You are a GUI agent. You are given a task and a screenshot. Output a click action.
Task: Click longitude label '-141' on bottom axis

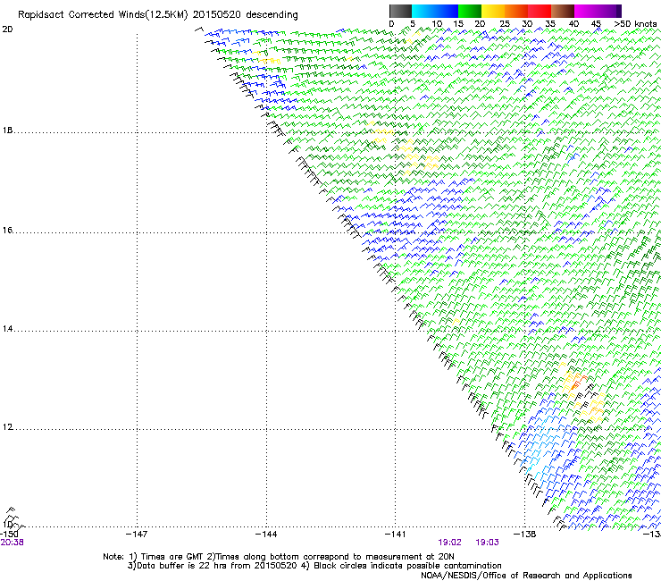click(395, 535)
